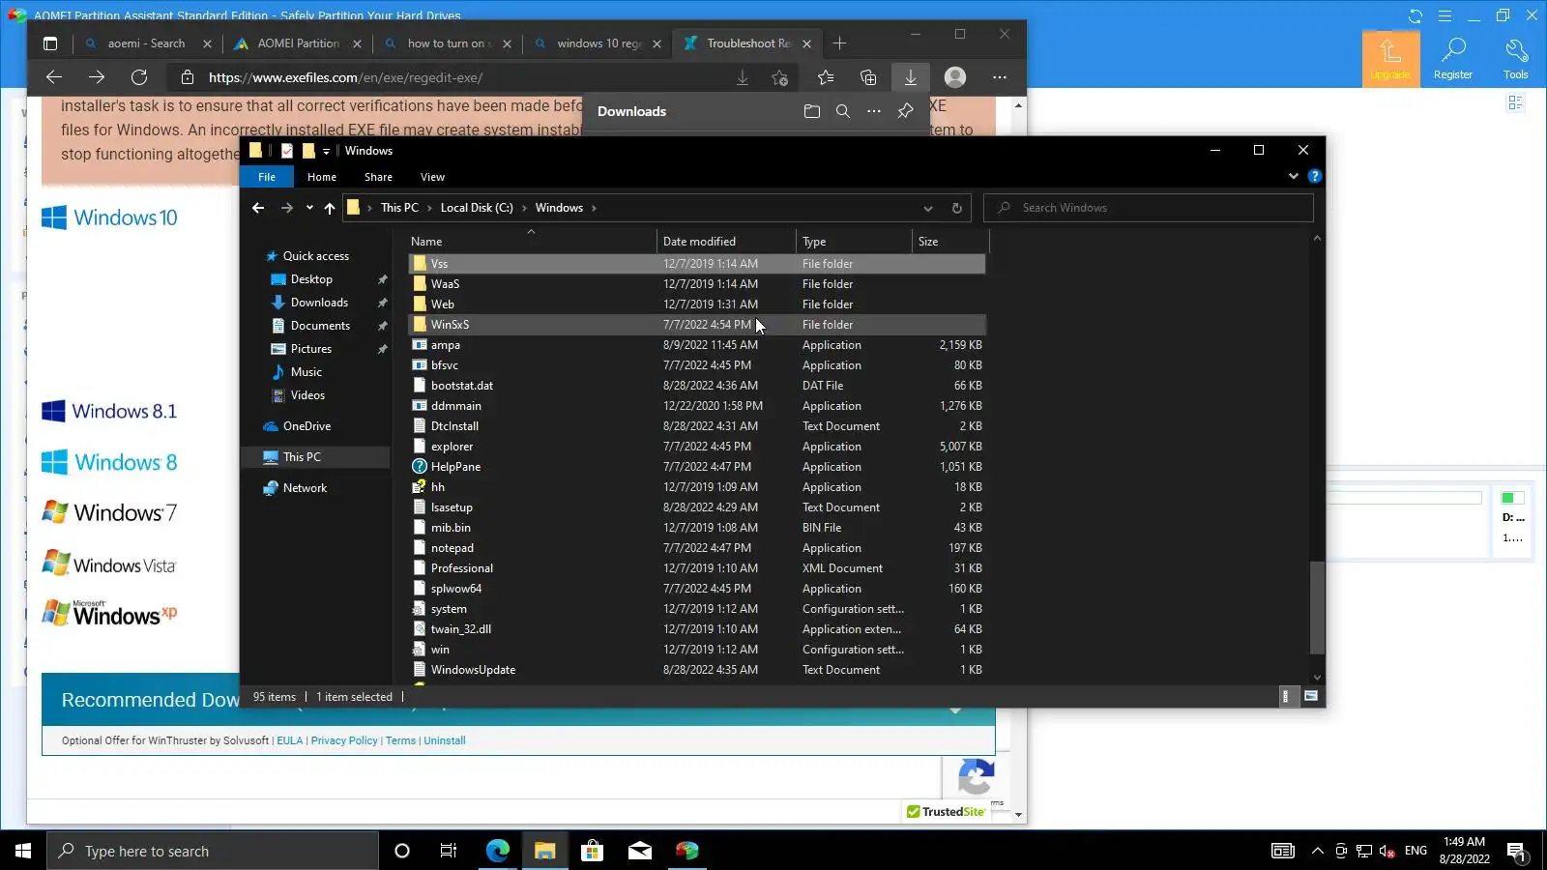
Task: Open AOMEI hamburger menu icon
Action: 1445,15
